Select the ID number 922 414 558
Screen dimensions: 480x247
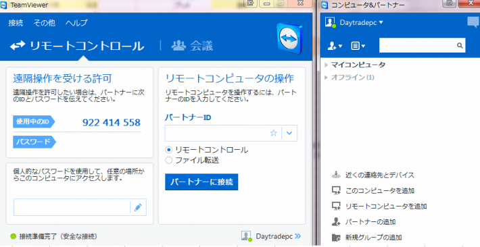(112, 123)
